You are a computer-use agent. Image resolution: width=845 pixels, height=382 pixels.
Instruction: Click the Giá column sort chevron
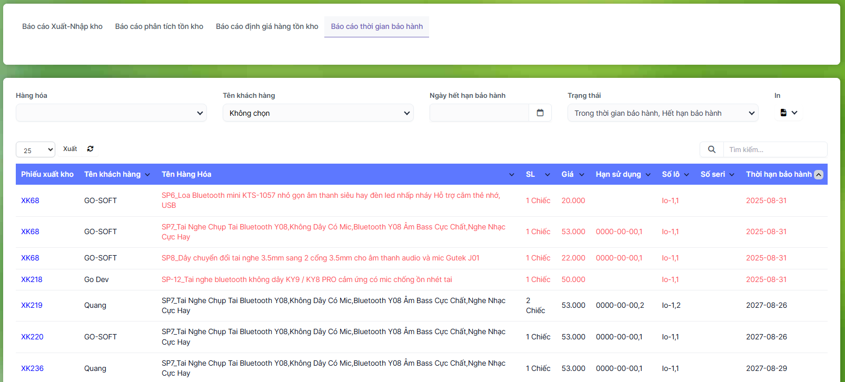click(582, 175)
